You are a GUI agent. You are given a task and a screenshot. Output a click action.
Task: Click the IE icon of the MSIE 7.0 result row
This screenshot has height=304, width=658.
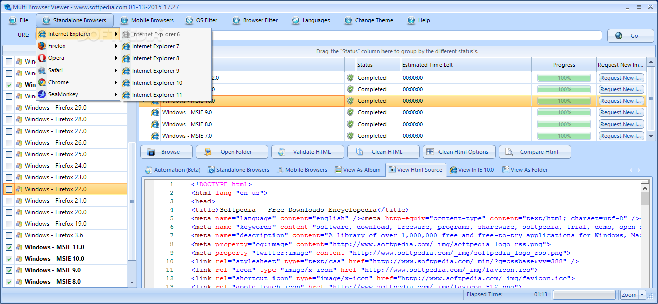pos(155,136)
